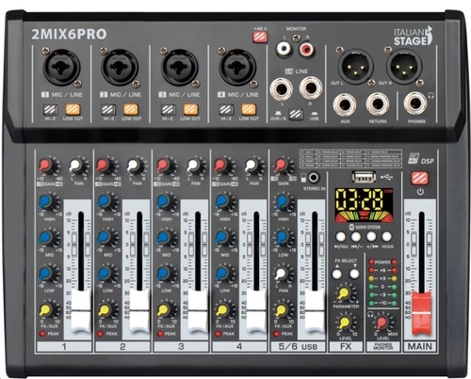Click channel 5/6 red GAIN knob
The height and width of the screenshot is (379, 471).
[282, 166]
